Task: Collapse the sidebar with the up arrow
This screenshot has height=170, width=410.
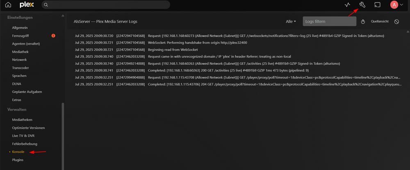Action: click(63, 16)
